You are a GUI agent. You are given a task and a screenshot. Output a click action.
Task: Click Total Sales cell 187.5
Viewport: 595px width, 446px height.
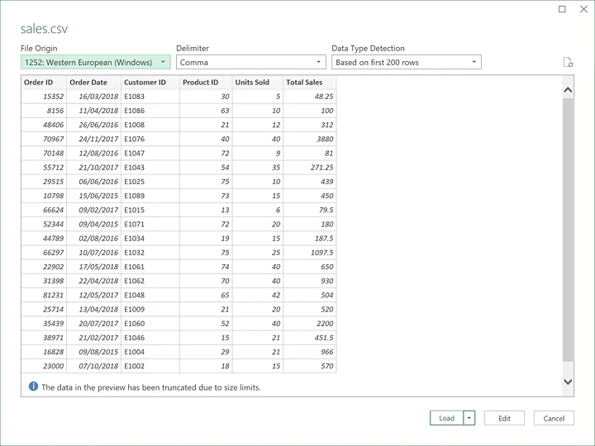(310, 238)
